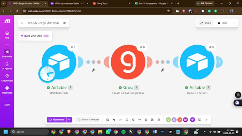The width and height of the screenshot is (242, 136).
Task: Bookmark this page with the star icon
Action: coord(168,11)
